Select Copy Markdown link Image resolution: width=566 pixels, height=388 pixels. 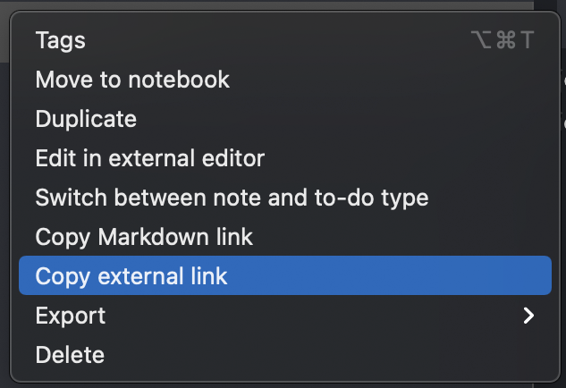[x=285, y=236]
